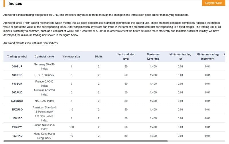Click the F40EUR symbol cell

coord(17,84)
